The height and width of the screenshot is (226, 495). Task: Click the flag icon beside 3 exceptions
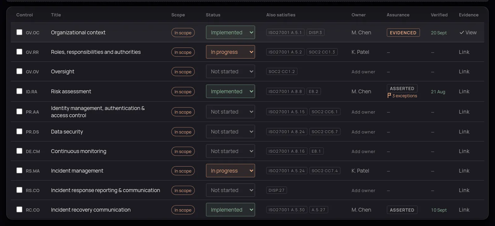pyautogui.click(x=389, y=96)
